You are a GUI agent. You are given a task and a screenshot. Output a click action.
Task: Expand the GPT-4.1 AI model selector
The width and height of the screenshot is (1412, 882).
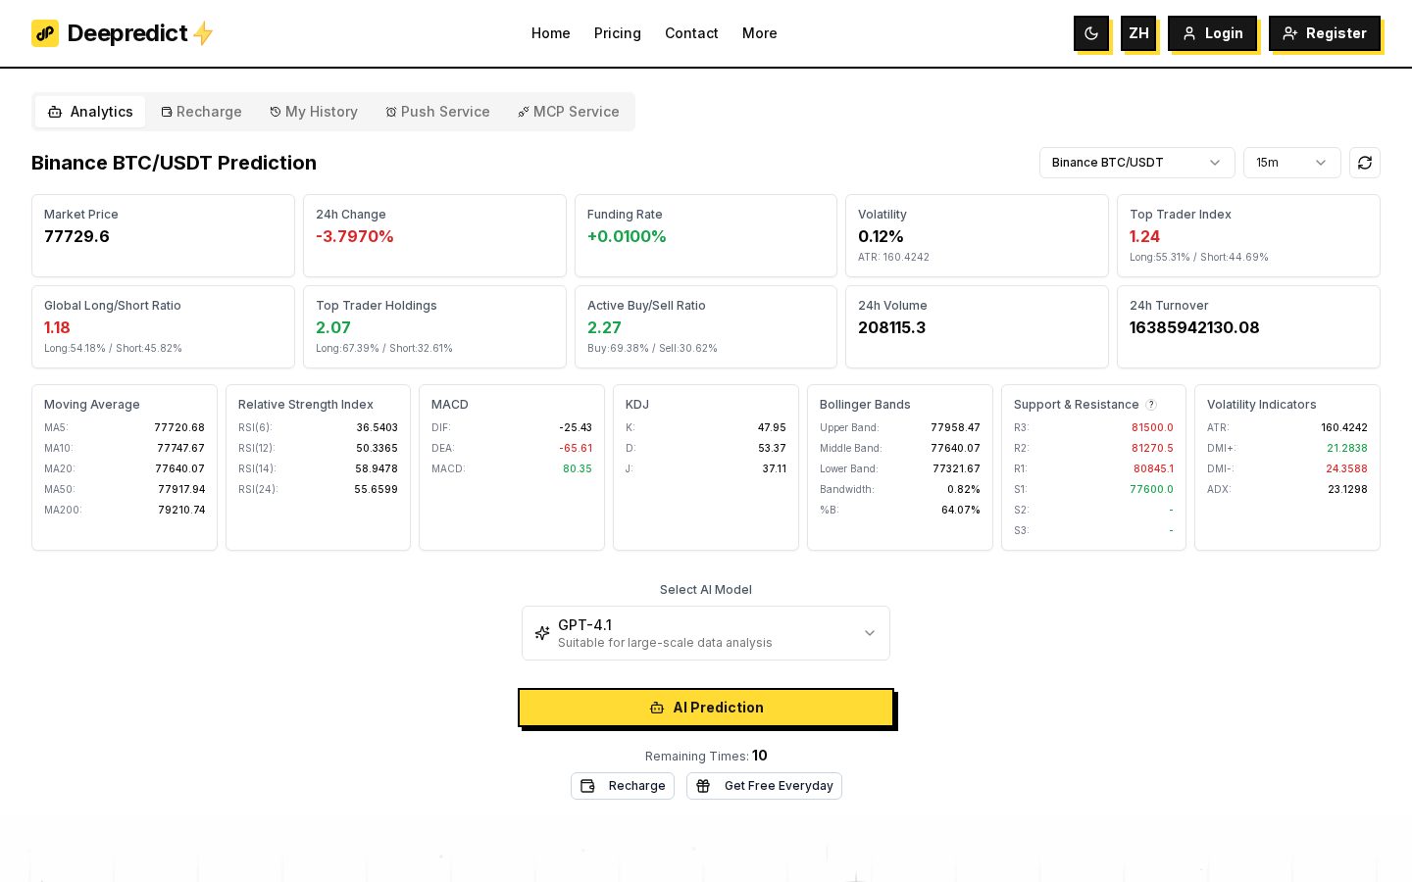click(706, 633)
